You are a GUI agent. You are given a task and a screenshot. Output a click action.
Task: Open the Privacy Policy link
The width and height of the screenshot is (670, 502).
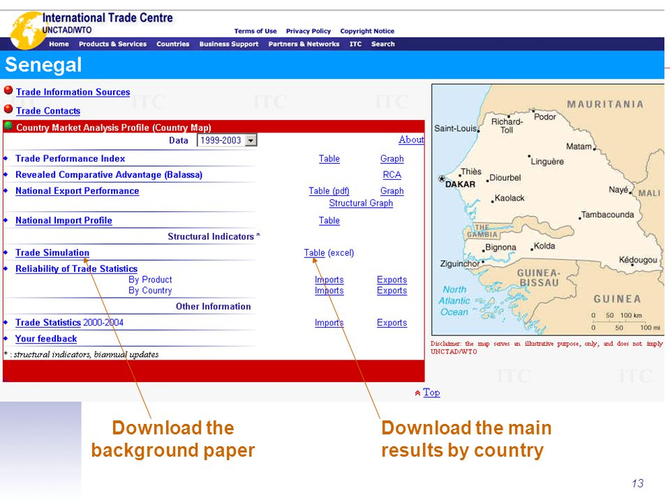click(308, 31)
